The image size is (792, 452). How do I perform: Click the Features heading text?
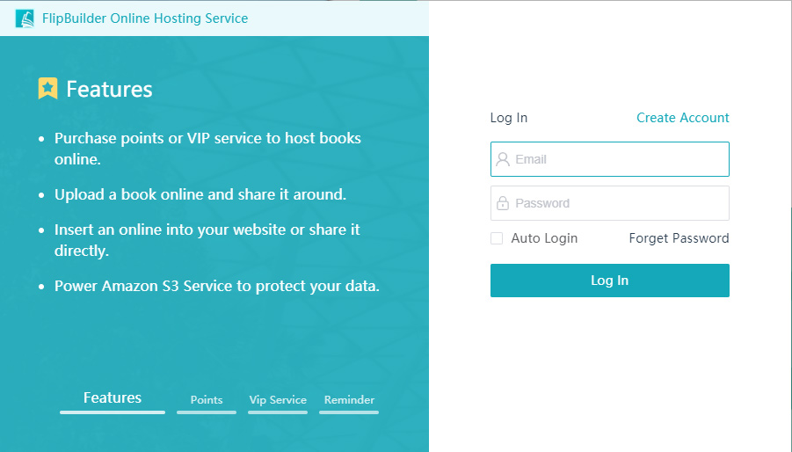tap(109, 90)
